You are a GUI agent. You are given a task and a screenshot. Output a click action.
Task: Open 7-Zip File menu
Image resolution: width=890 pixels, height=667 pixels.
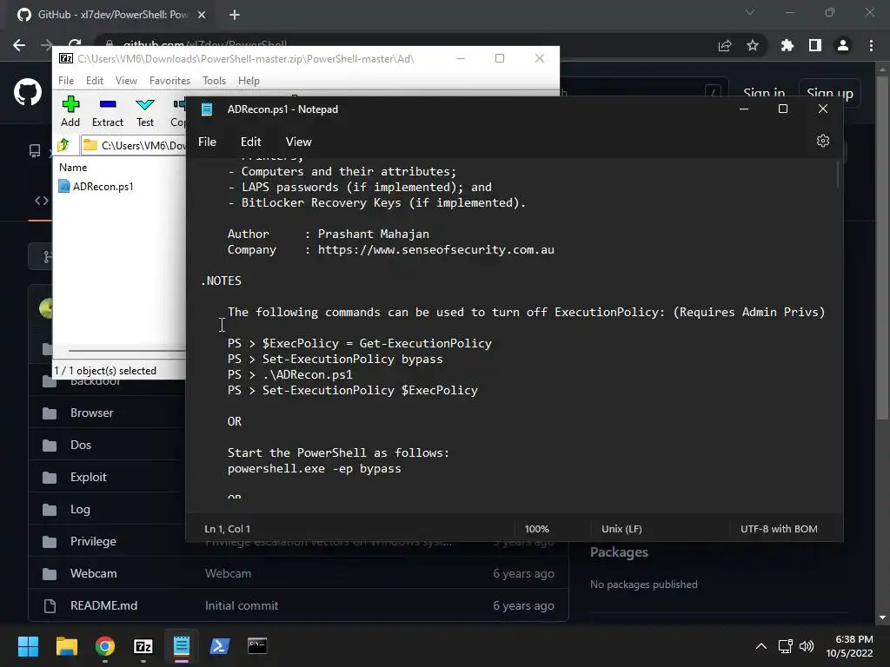tap(66, 81)
